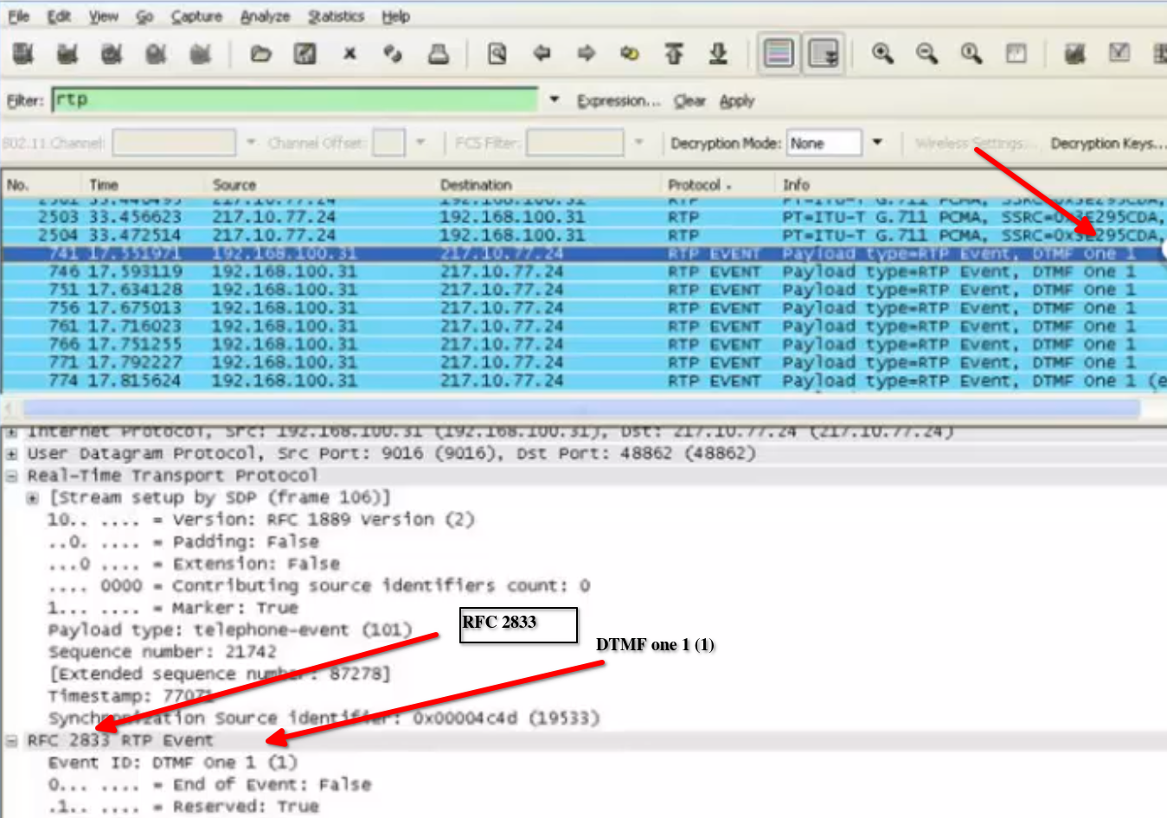The image size is (1167, 818).
Task: Open the Decryption Mode dropdown
Action: coord(877,143)
